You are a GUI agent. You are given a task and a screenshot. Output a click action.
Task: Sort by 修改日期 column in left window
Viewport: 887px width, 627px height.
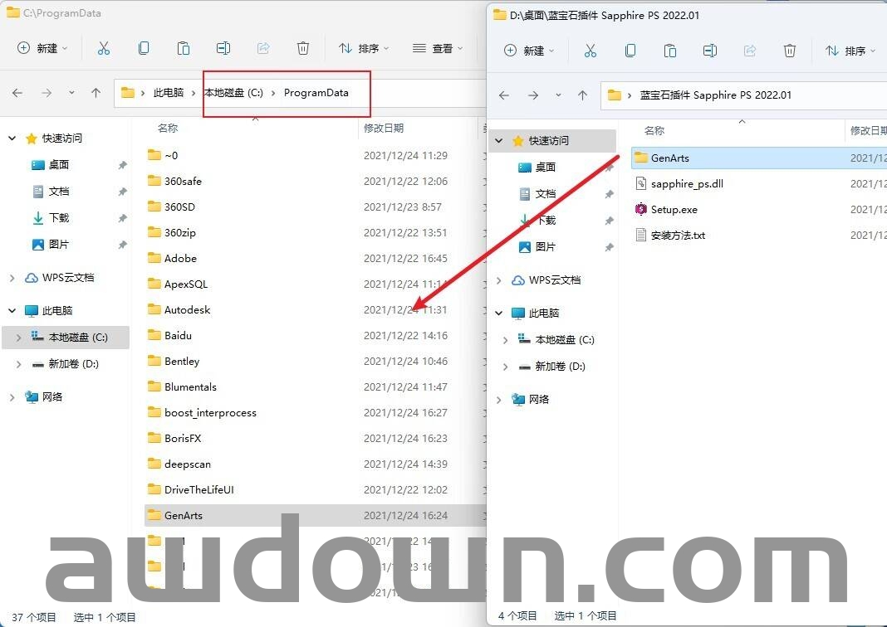[x=384, y=128]
